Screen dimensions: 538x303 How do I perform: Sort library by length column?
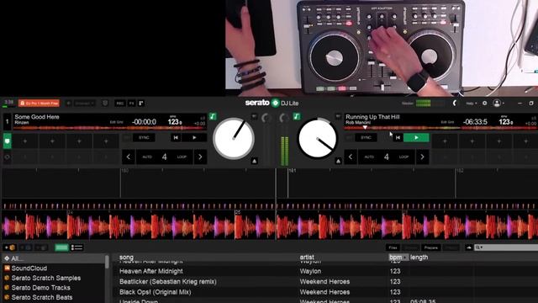419,257
